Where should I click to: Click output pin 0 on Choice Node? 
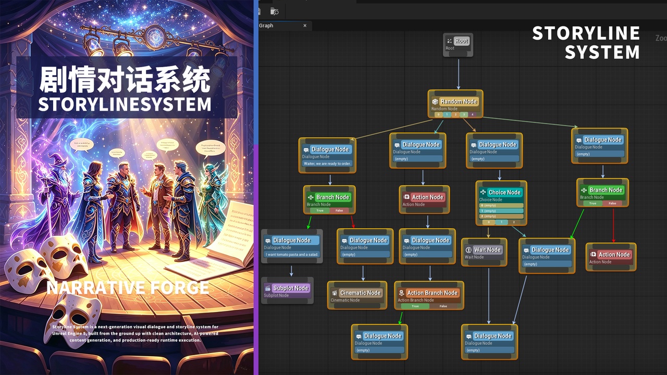tap(488, 222)
